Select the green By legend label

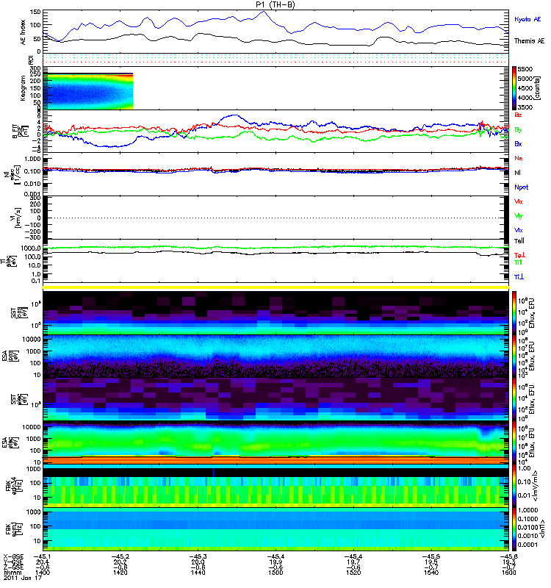coord(519,129)
